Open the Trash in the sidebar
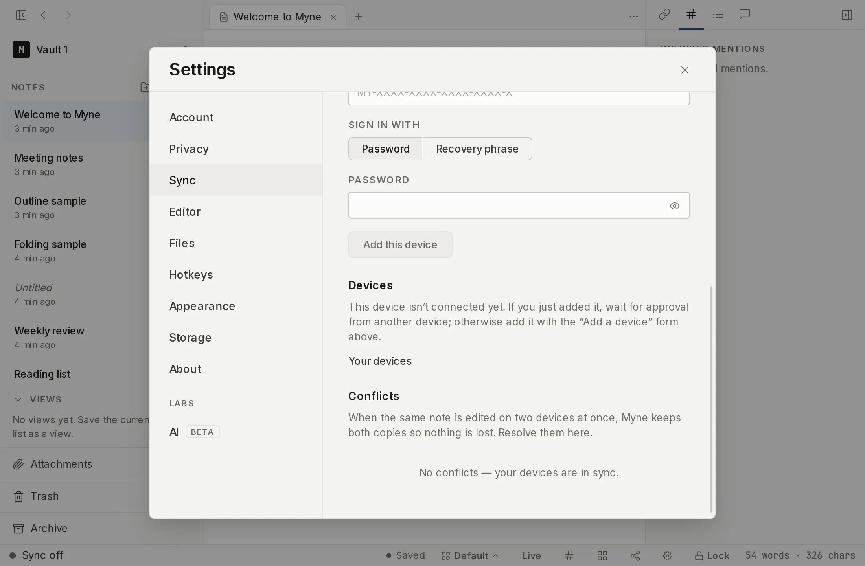This screenshot has height=566, width=865. [x=75, y=496]
